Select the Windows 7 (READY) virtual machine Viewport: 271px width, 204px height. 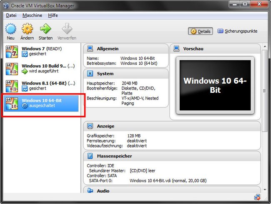click(x=41, y=52)
